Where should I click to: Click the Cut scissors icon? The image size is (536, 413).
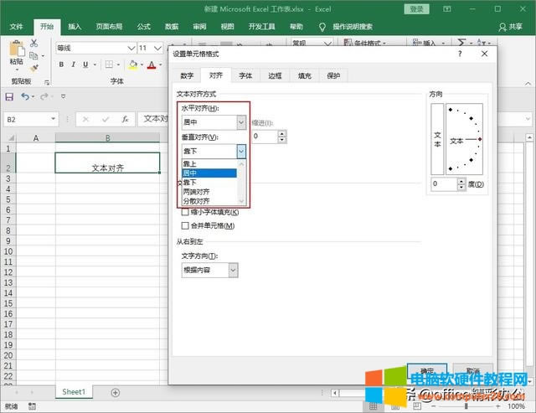click(33, 43)
